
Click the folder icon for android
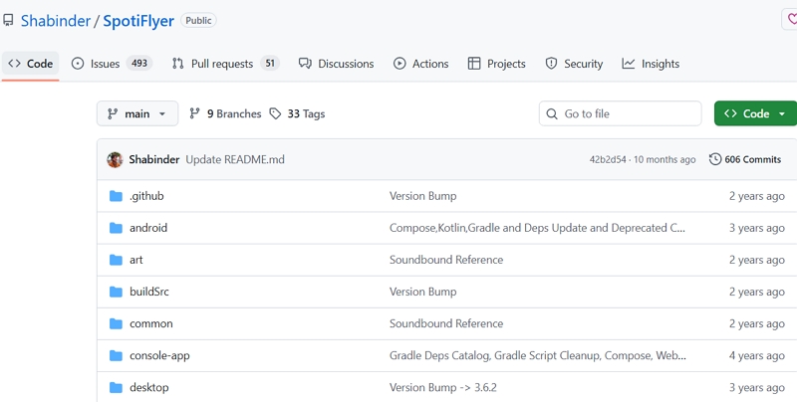(116, 228)
